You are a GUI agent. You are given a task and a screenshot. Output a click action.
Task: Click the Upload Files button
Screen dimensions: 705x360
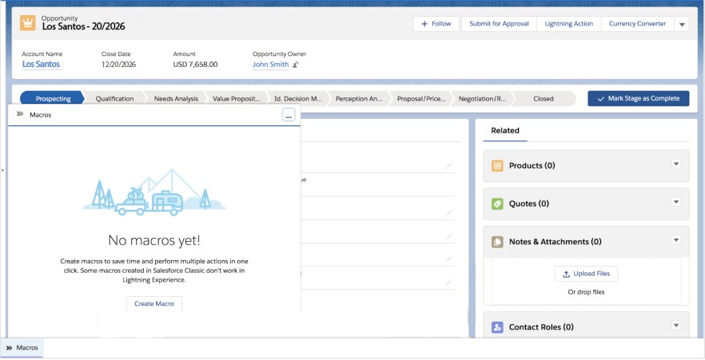(587, 274)
